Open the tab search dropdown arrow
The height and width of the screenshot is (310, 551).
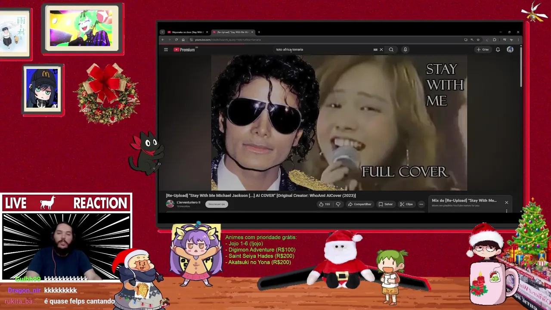click(162, 32)
